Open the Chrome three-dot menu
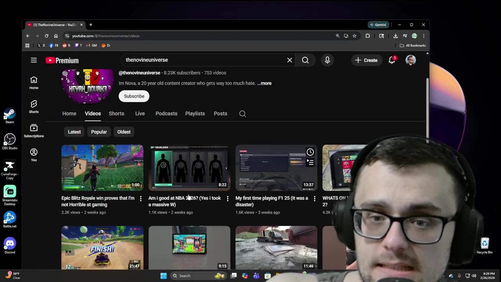This screenshot has width=501, height=282. pyautogui.click(x=424, y=36)
